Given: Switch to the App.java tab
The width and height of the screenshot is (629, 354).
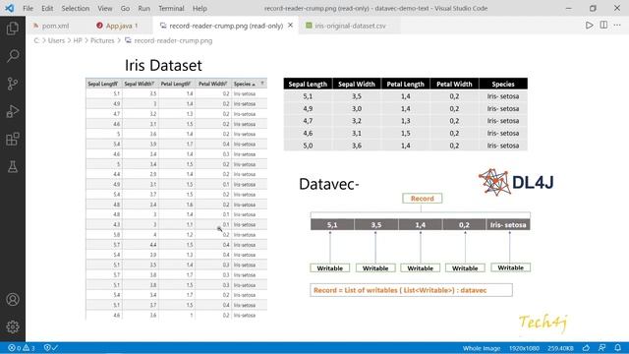Looking at the screenshot, I should (122, 26).
